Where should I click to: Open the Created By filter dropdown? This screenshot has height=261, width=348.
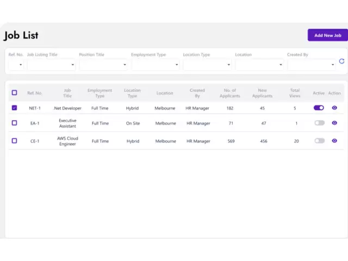[x=311, y=65]
